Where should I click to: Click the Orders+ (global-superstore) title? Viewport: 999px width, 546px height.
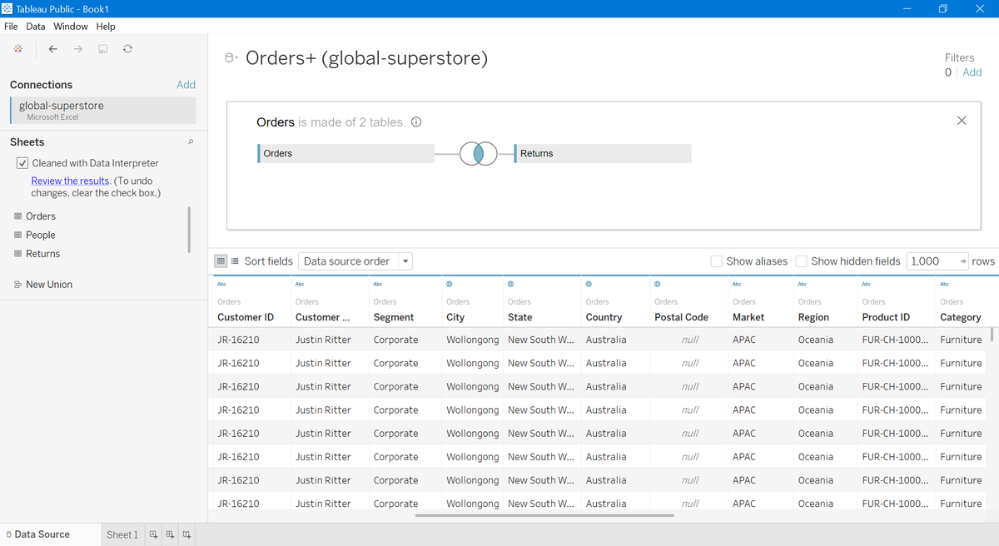tap(366, 58)
